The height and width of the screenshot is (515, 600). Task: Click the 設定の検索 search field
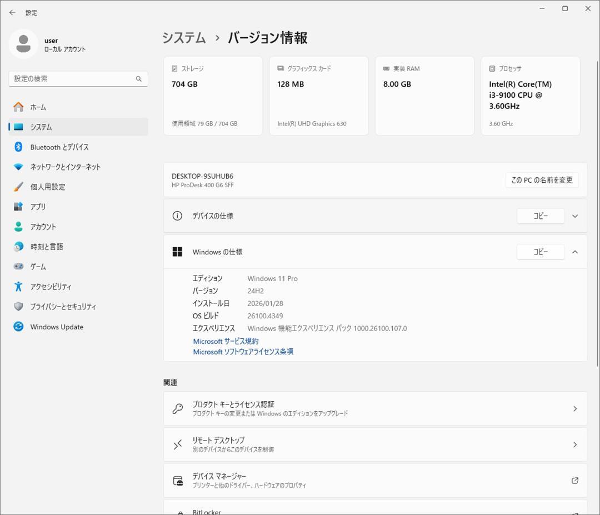coord(78,79)
